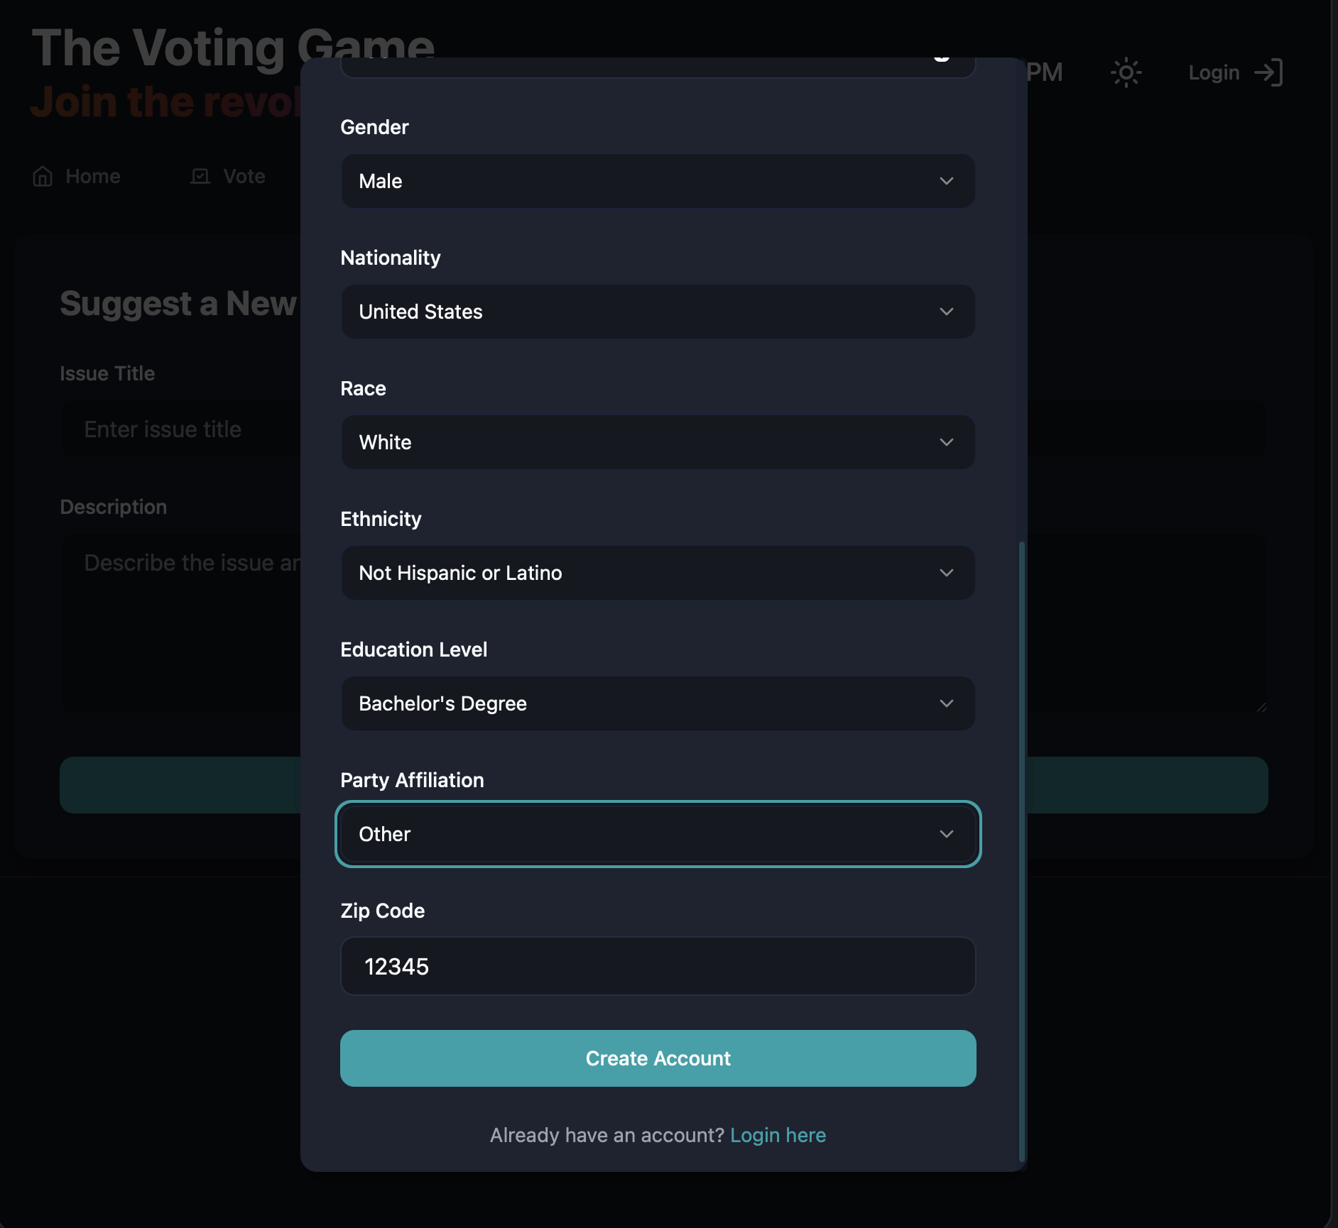Click The Voting Game title

click(233, 48)
